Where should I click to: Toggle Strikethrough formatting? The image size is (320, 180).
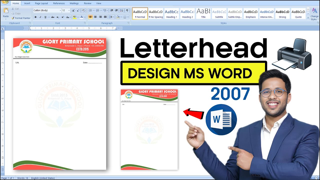point(52,17)
